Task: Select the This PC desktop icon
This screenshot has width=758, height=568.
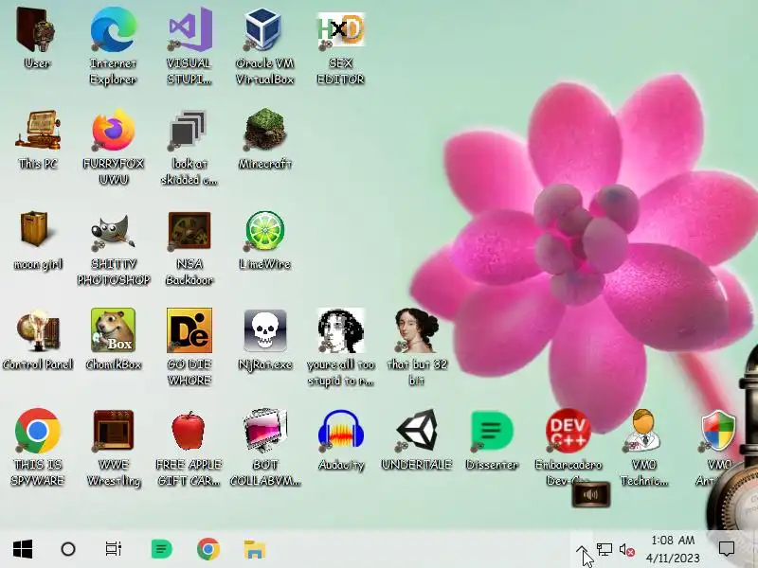Action: tap(38, 130)
